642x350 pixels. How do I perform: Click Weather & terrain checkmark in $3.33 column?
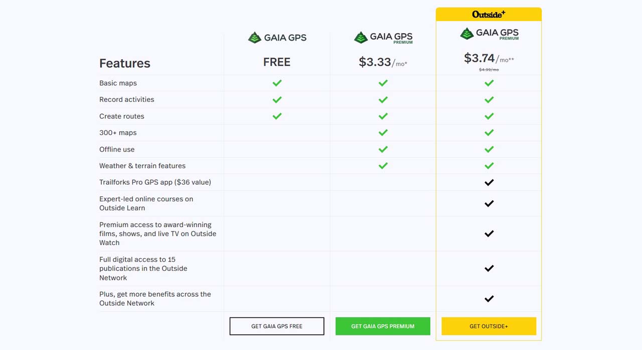click(383, 166)
